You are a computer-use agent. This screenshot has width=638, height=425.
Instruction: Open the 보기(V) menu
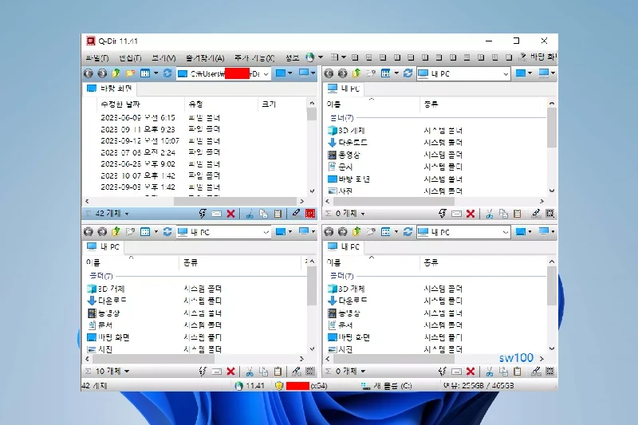(163, 57)
